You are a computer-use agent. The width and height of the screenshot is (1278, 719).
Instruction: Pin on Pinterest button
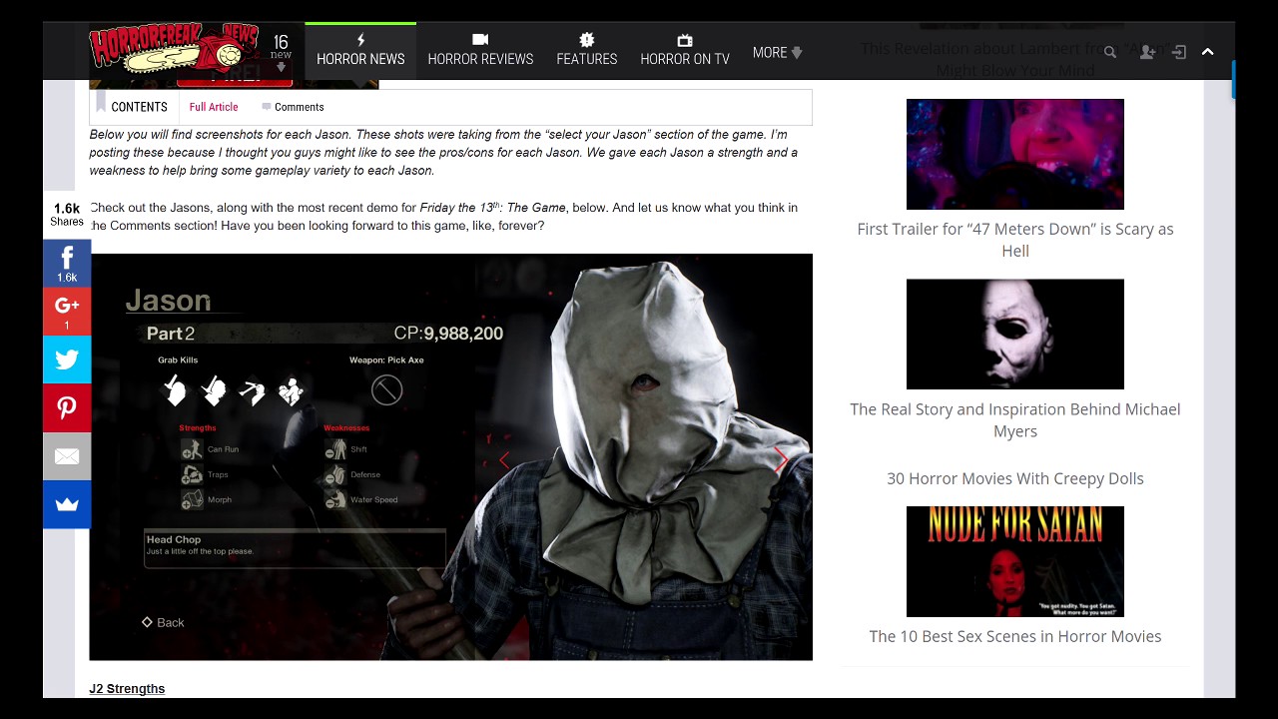pos(67,407)
